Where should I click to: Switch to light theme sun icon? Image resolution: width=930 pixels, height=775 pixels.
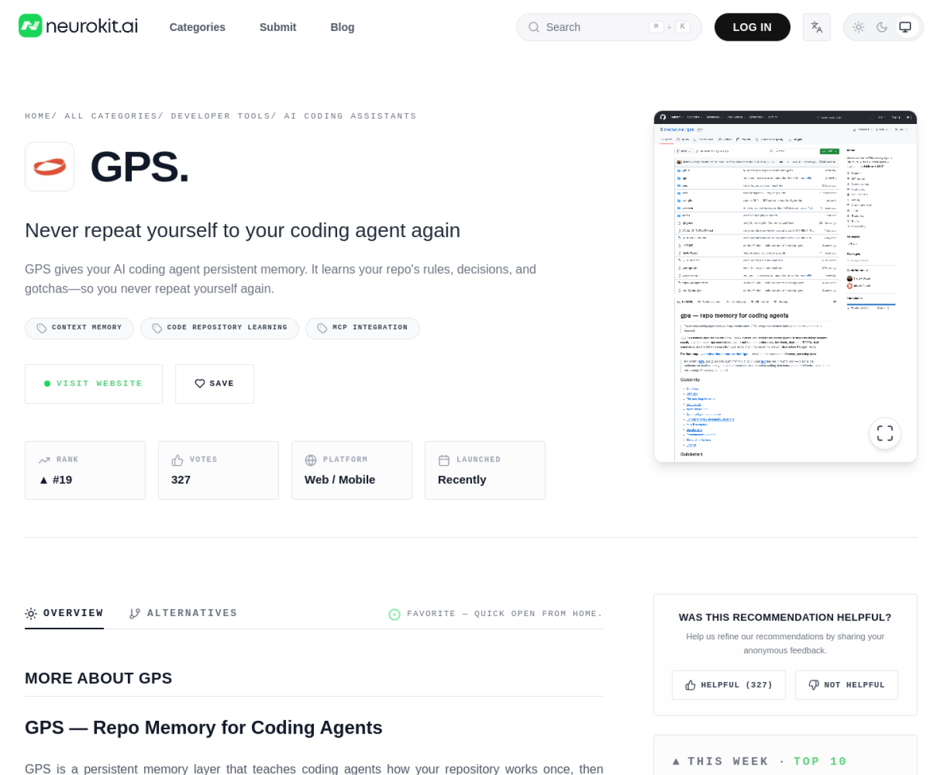858,27
